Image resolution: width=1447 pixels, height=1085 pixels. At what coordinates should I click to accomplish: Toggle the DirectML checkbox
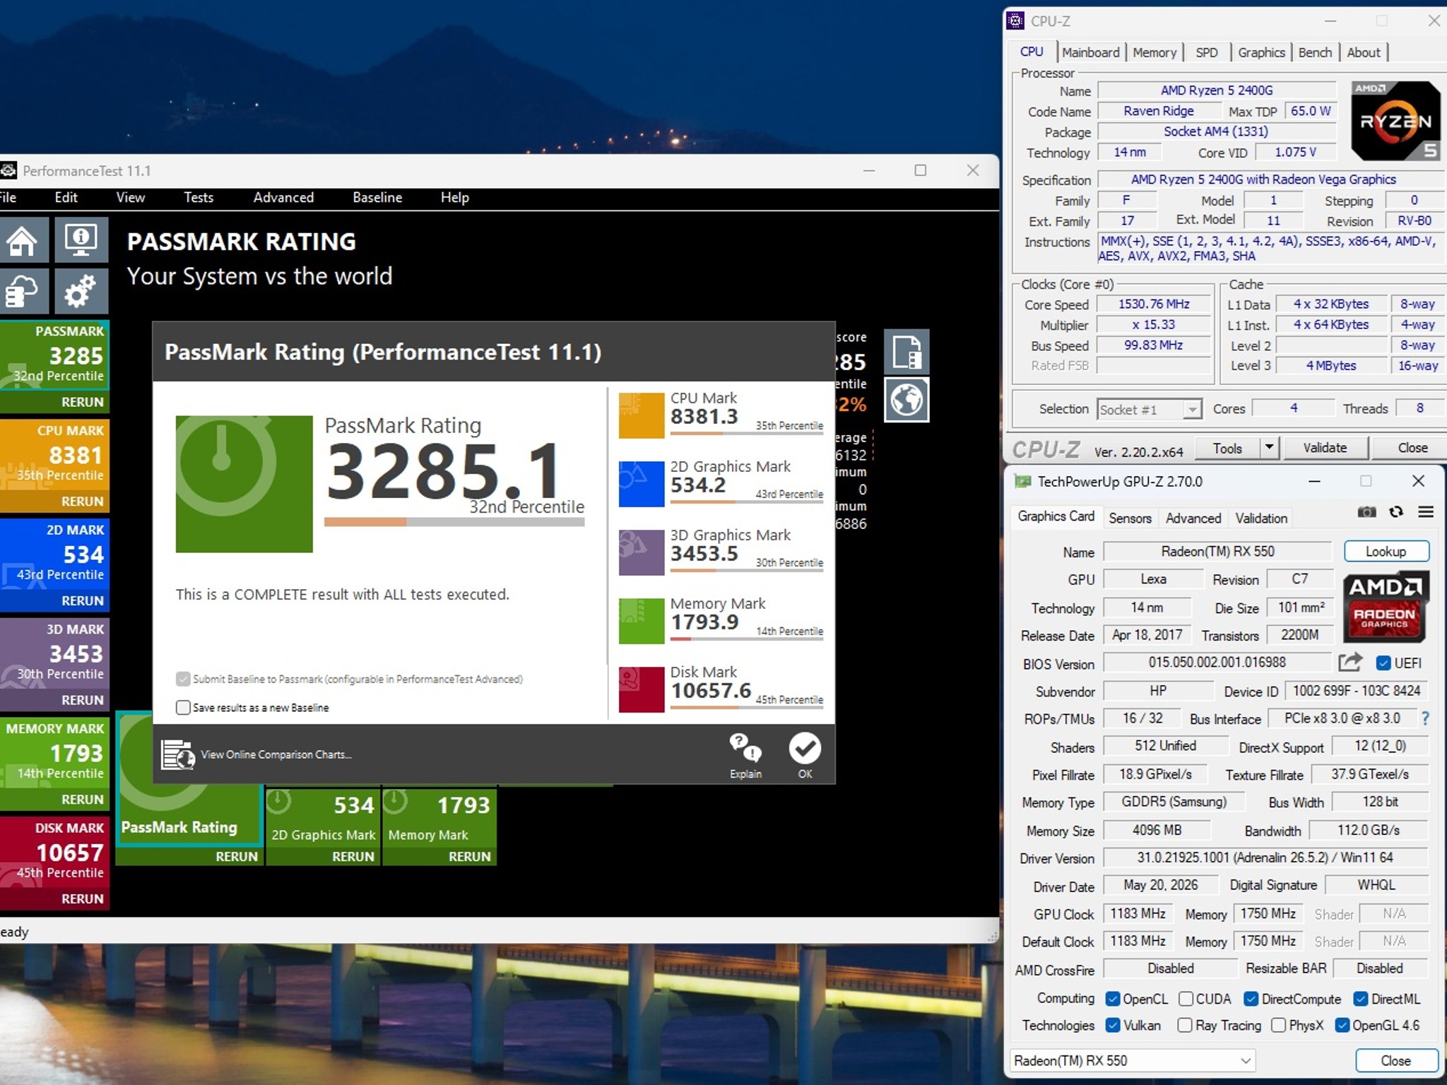(1361, 999)
